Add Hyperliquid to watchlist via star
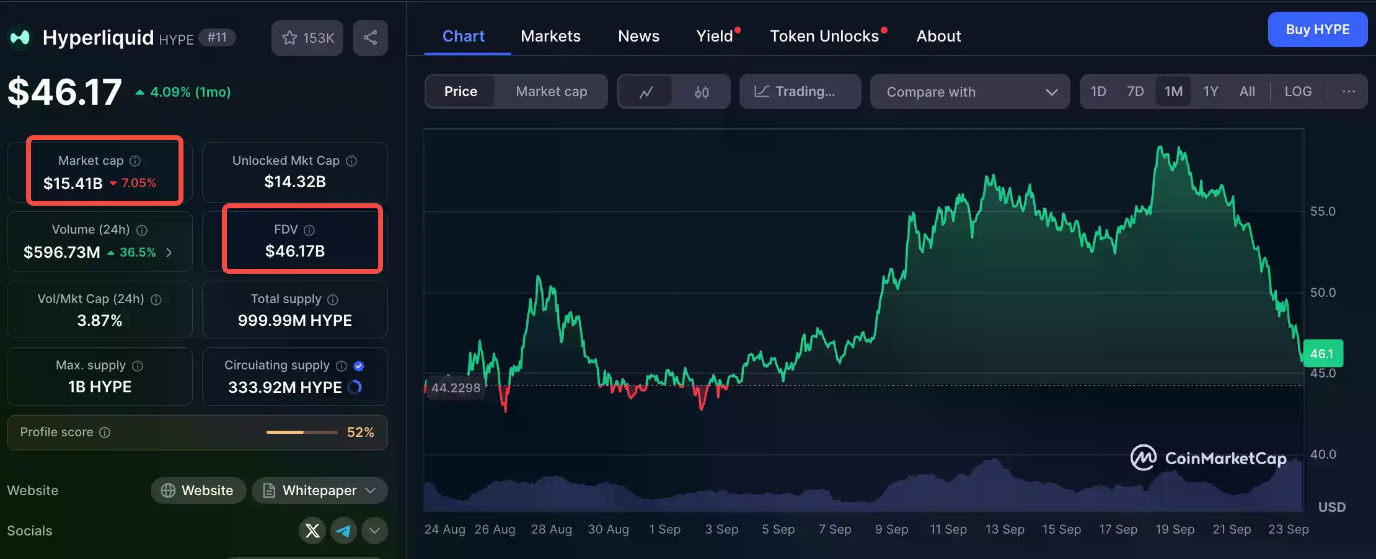The width and height of the screenshot is (1376, 559). pyautogui.click(x=307, y=38)
